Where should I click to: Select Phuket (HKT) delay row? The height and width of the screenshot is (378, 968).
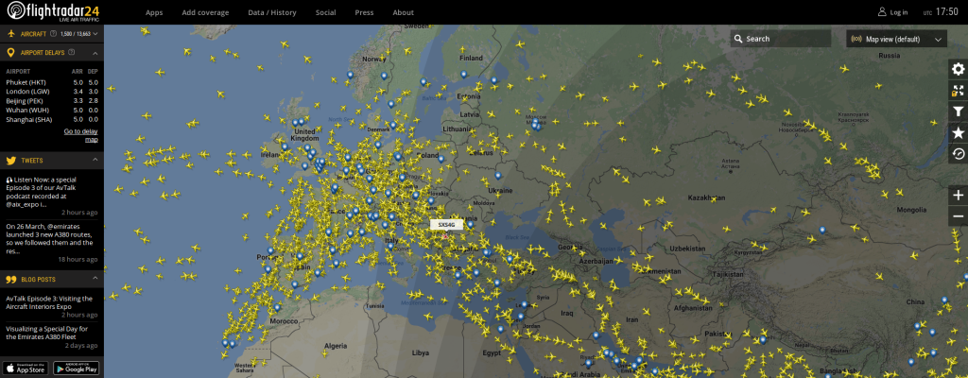[52, 82]
